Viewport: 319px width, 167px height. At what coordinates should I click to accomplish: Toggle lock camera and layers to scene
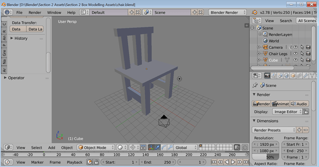pos(237,147)
